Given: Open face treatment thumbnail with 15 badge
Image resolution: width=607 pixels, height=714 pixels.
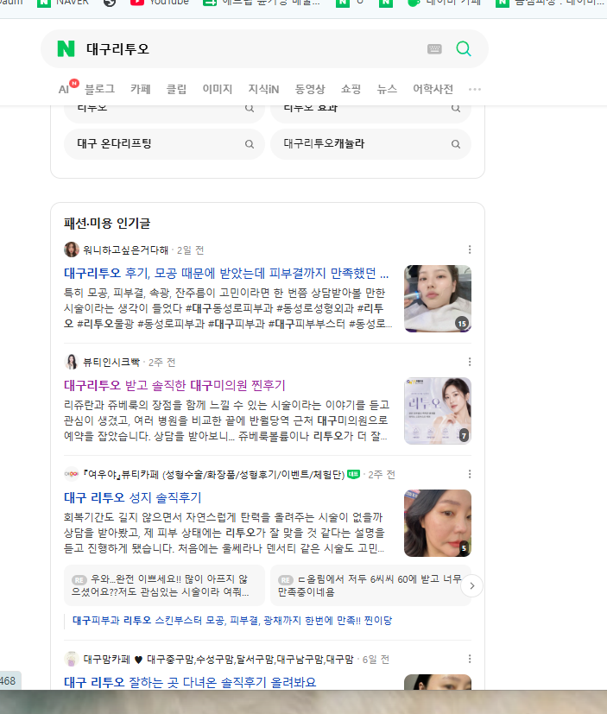Looking at the screenshot, I should tap(438, 299).
